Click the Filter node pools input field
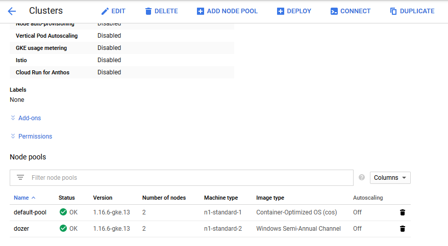Screen dimensions: 448x246 click(x=189, y=178)
